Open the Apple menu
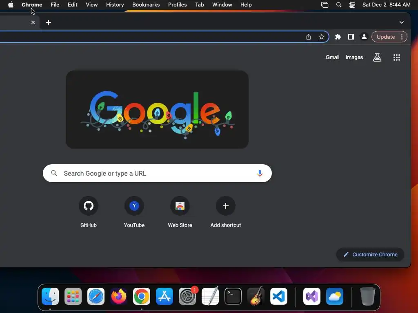This screenshot has height=313, width=418. tap(11, 5)
